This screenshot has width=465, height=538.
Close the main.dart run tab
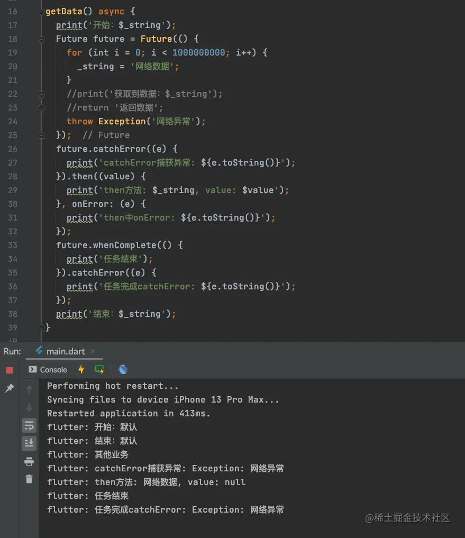click(93, 351)
